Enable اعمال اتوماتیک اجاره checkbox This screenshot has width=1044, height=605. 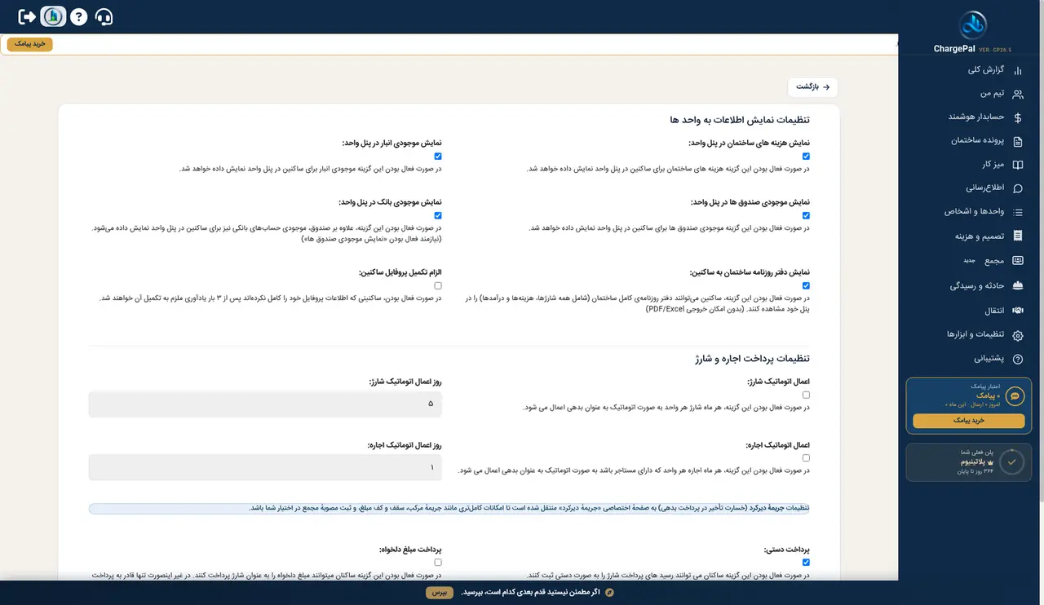click(x=806, y=458)
